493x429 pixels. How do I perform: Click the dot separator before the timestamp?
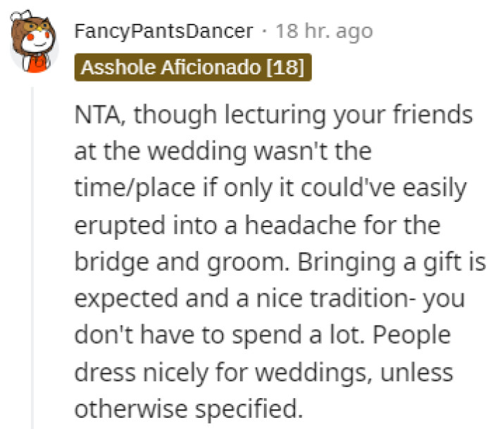(264, 32)
